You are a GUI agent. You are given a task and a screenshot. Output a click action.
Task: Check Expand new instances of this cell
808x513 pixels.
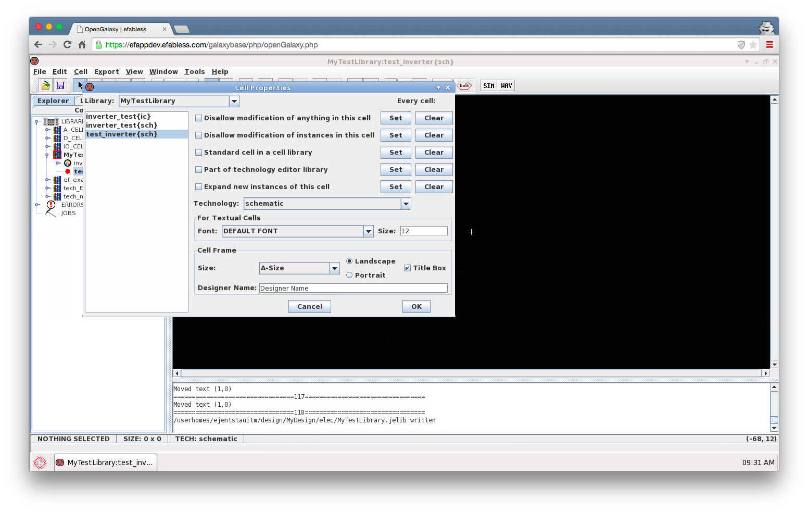[198, 187]
